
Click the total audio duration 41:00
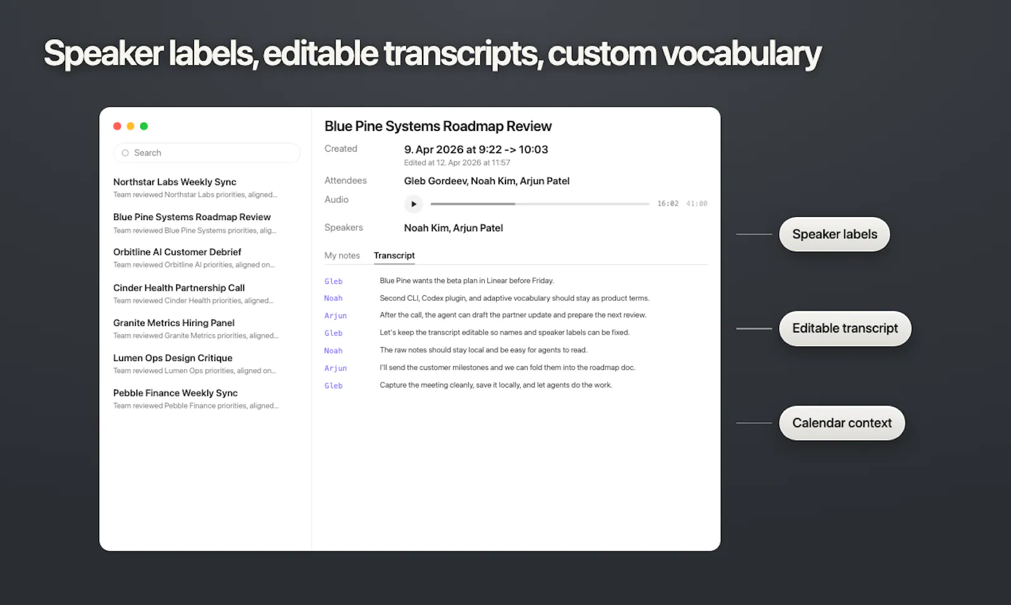[697, 204]
